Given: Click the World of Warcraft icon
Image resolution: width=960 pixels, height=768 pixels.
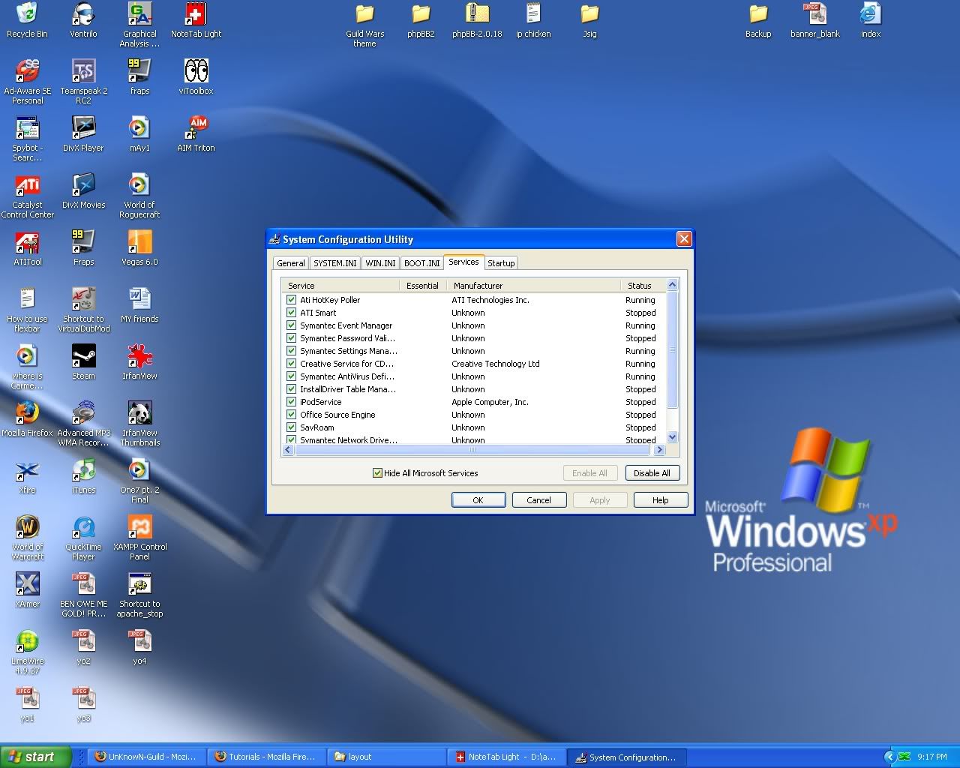Looking at the screenshot, I should tap(28, 538).
